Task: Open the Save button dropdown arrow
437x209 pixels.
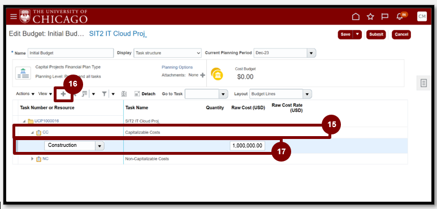Action: tap(357, 34)
